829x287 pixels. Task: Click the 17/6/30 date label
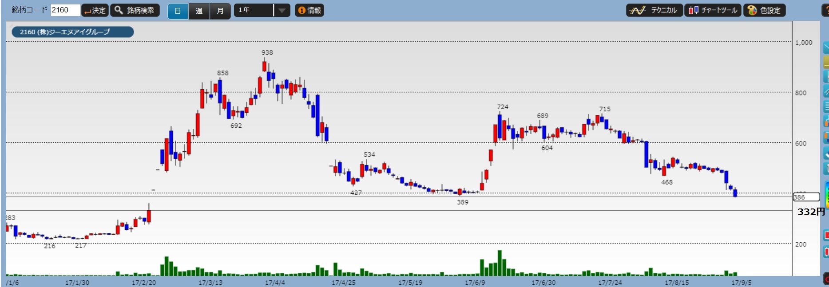click(543, 283)
